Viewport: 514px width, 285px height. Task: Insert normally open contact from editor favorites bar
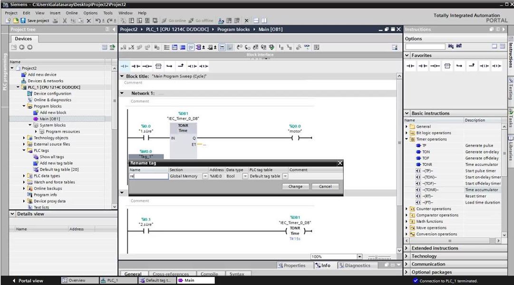click(x=125, y=66)
